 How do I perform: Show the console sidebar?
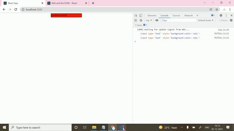click(x=136, y=20)
